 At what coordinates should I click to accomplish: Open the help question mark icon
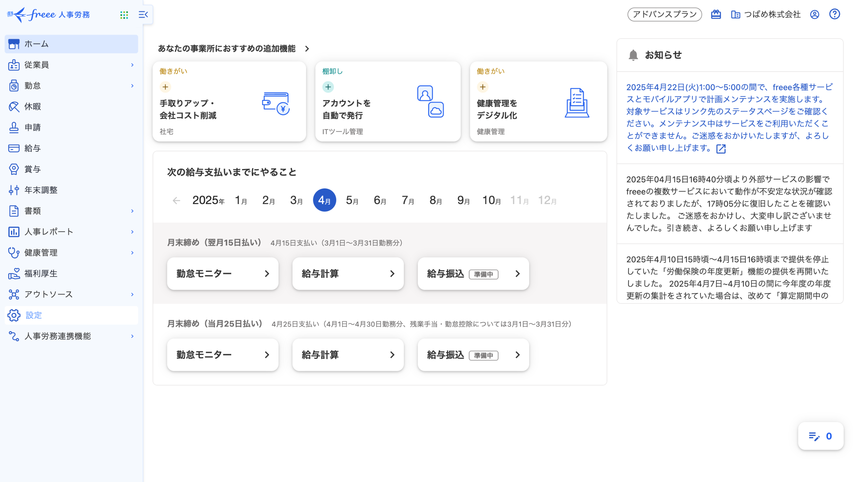[x=834, y=14]
